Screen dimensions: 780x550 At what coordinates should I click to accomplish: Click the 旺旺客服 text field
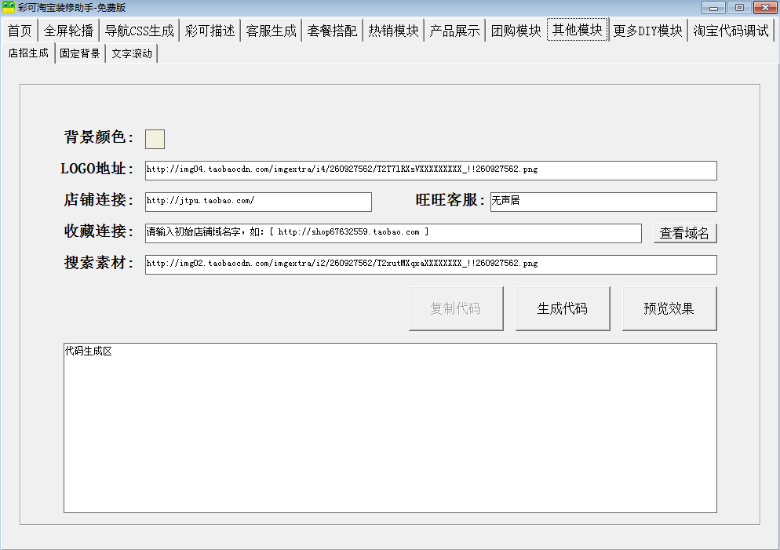point(603,202)
